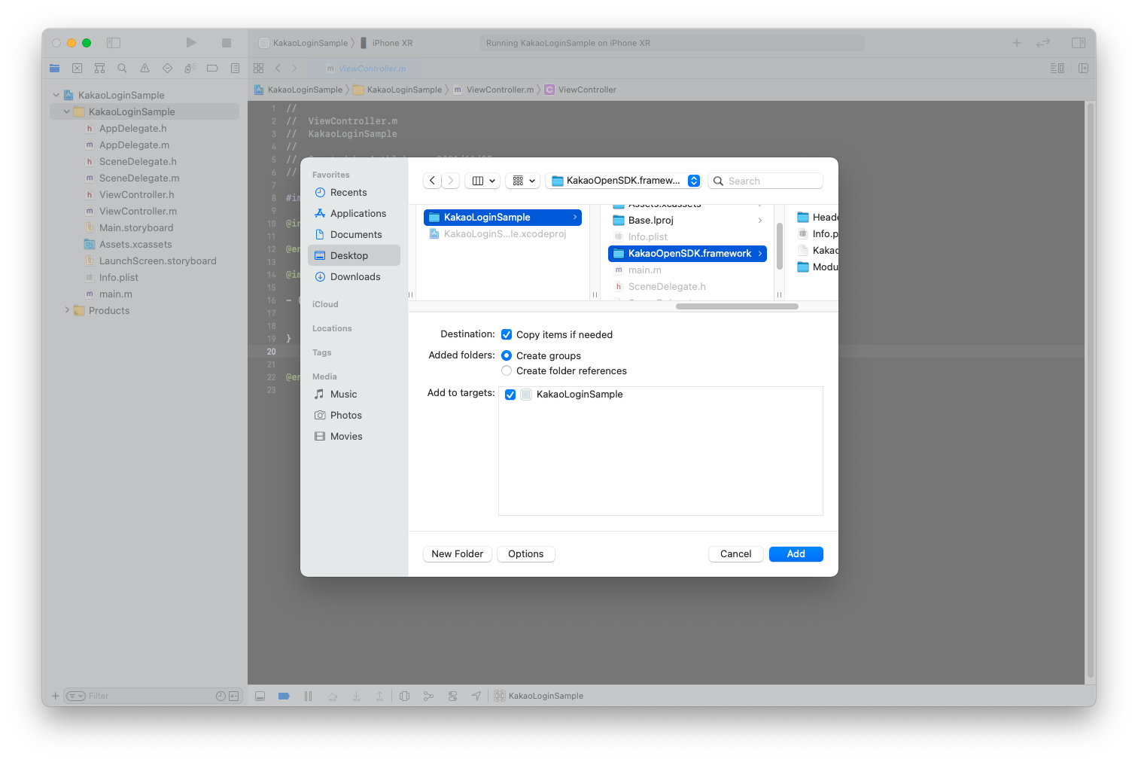
Task: Select Recents in dialog sidebar
Action: click(x=354, y=193)
